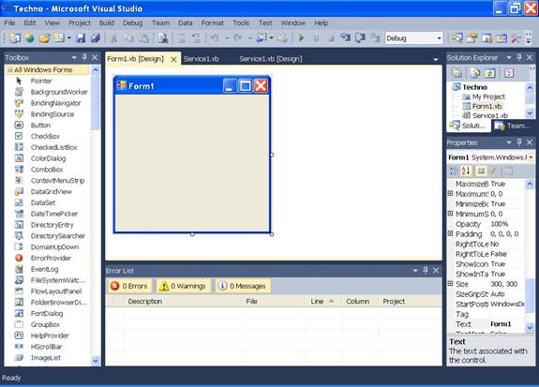Click the Techno project node
The width and height of the screenshot is (539, 387).
click(474, 87)
